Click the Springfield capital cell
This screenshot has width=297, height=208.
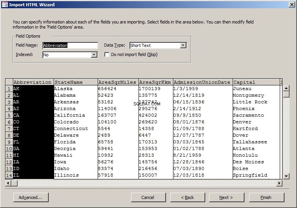[256, 175]
